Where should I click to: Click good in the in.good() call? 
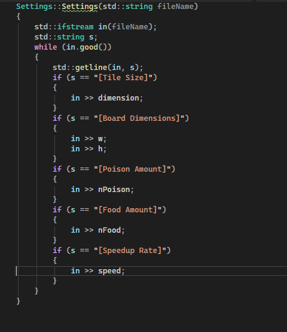click(x=89, y=47)
